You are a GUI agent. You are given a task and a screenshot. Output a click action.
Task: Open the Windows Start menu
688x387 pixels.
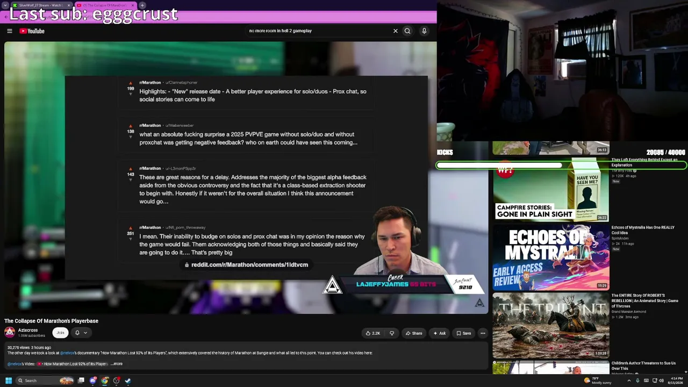9,381
